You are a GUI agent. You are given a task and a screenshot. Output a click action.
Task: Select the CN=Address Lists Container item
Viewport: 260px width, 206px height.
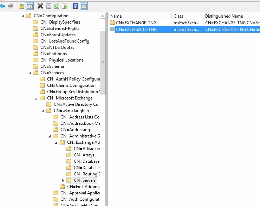(80, 117)
